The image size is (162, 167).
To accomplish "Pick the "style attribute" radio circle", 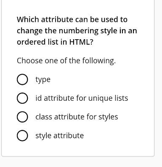I will [22, 136].
